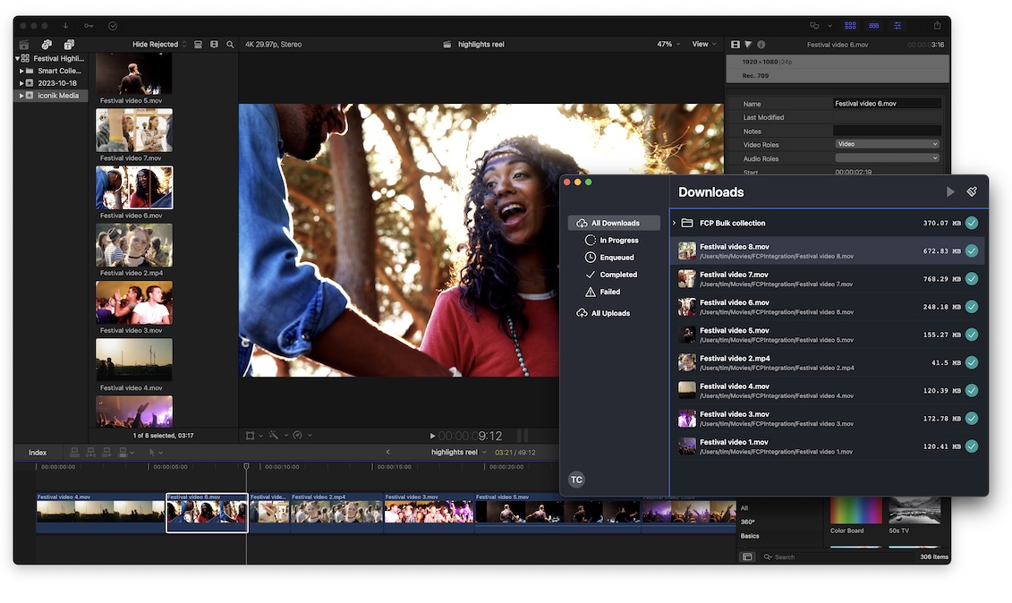
Task: Toggle the info (i) button in the inspector bar
Action: [x=761, y=44]
